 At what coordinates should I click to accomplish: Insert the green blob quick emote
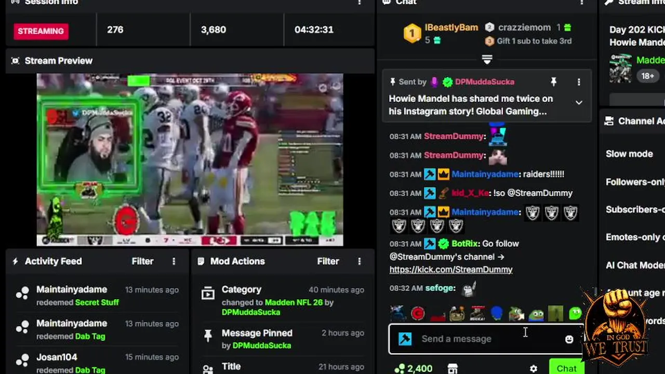(x=576, y=314)
